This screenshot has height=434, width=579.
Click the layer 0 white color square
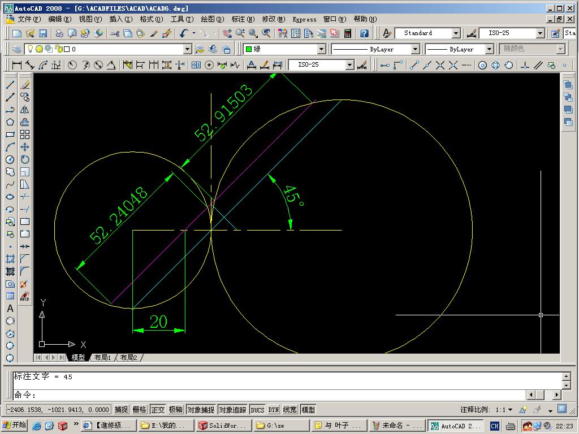pos(67,49)
